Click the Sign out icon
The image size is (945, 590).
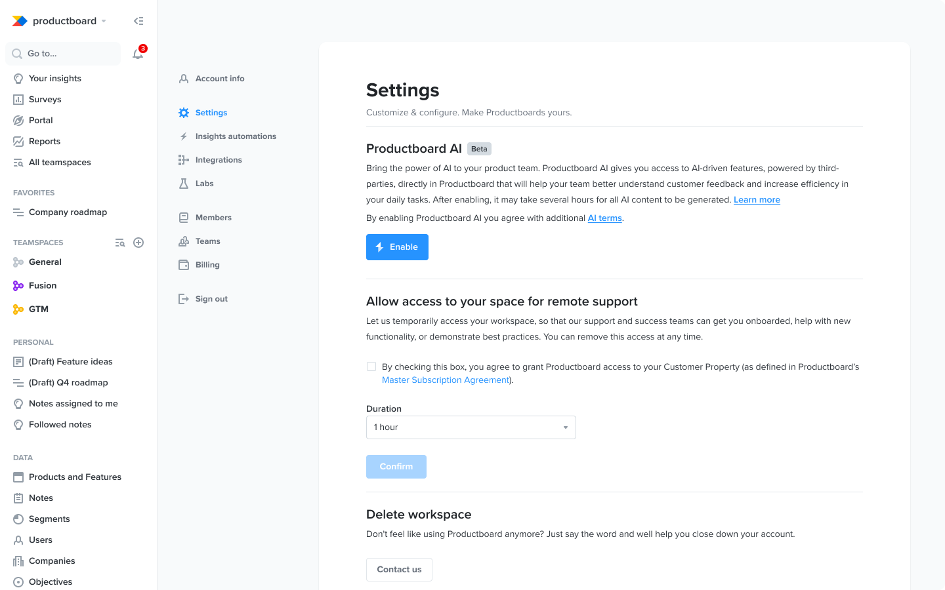point(184,299)
